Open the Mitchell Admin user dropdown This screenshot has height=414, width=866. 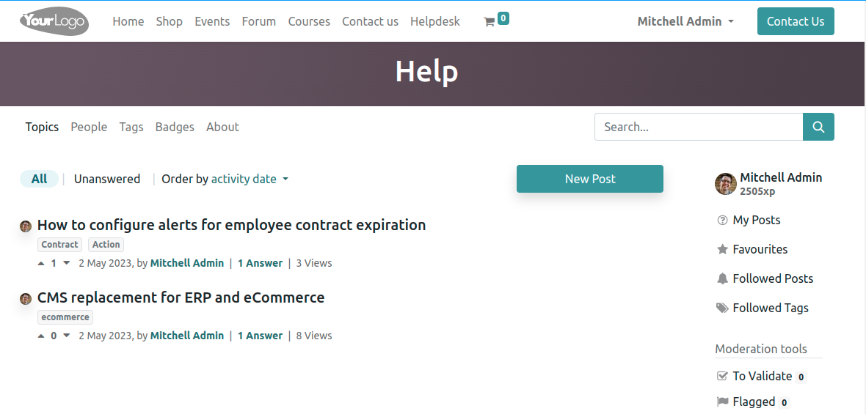tap(685, 21)
